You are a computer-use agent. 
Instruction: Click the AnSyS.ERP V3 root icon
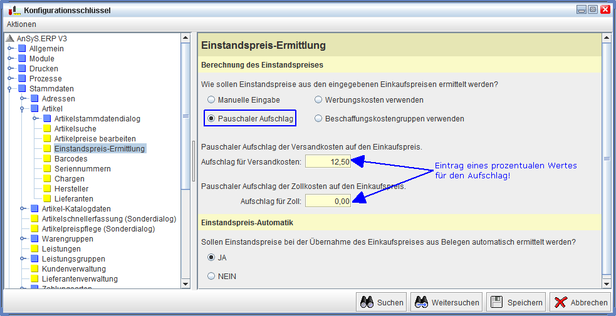point(9,39)
